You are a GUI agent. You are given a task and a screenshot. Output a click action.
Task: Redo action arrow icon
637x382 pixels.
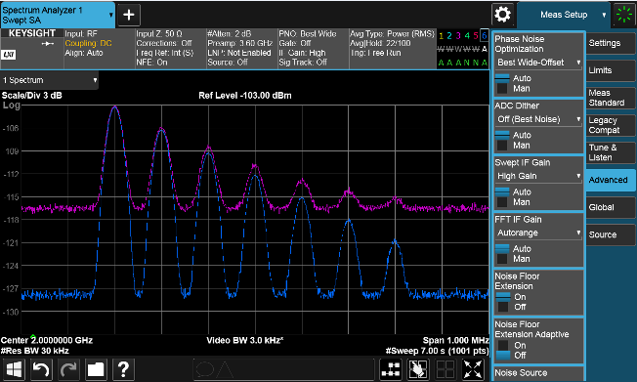pyautogui.click(x=68, y=370)
